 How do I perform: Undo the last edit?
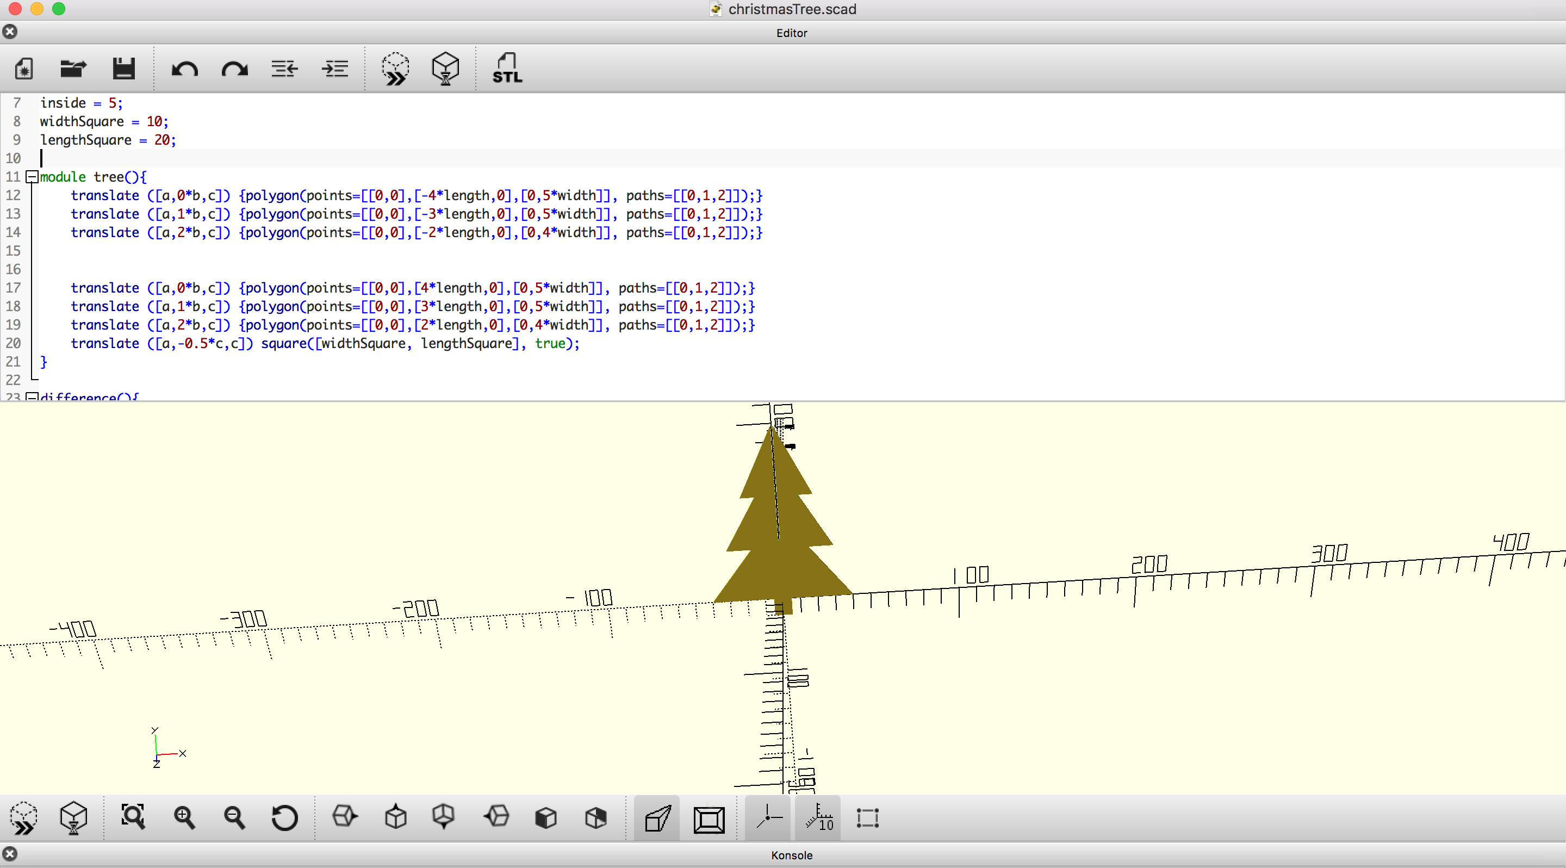tap(185, 69)
